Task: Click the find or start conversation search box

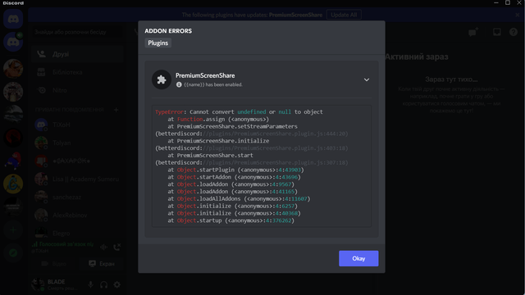Action: (77, 32)
